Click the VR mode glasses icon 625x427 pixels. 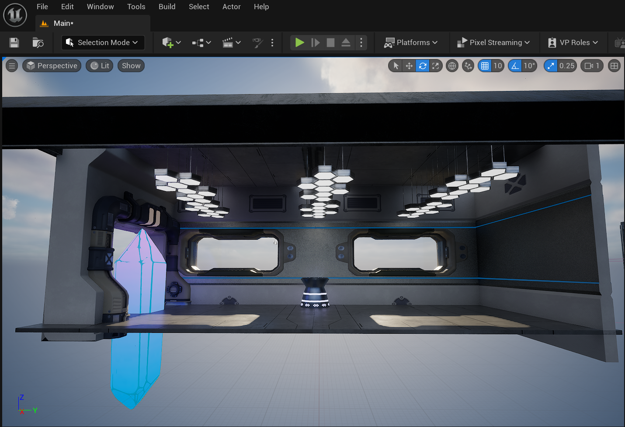pos(257,42)
